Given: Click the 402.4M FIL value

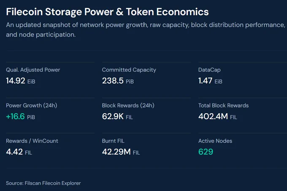Looking at the screenshot, I should 218,116.
